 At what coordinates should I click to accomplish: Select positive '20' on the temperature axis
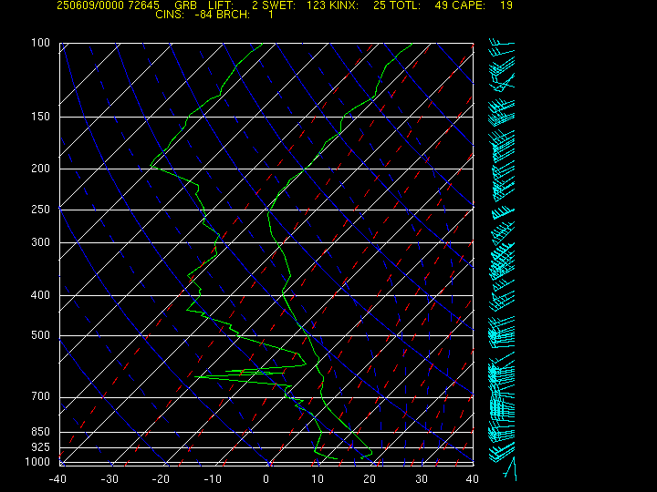coord(370,479)
